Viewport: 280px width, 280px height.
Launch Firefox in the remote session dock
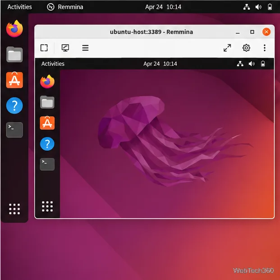pos(47,82)
